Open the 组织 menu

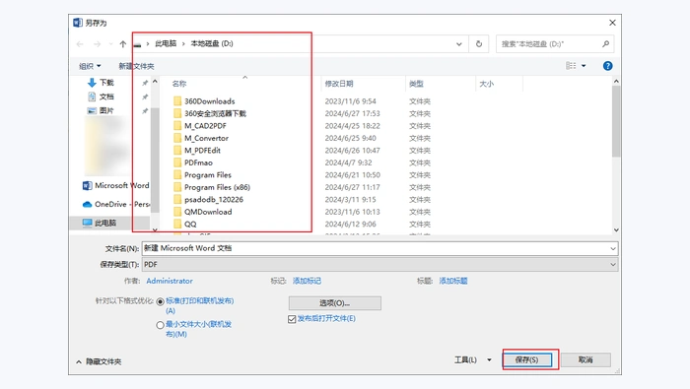tap(90, 66)
